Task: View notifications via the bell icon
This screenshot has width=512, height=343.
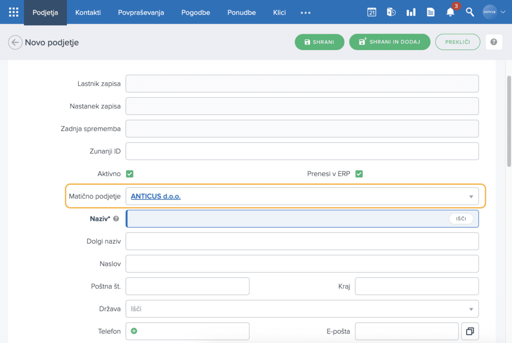Action: click(x=450, y=12)
